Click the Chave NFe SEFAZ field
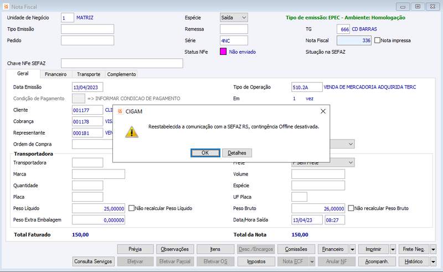Viewport: 443px width, 272px height. (x=122, y=63)
